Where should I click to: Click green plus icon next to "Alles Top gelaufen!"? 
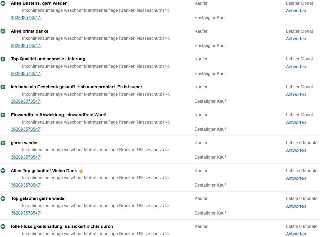coord(3,171)
